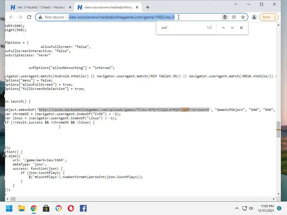Click the horizontal scrollbar right arrow
287x215 pixels.
tap(274, 199)
